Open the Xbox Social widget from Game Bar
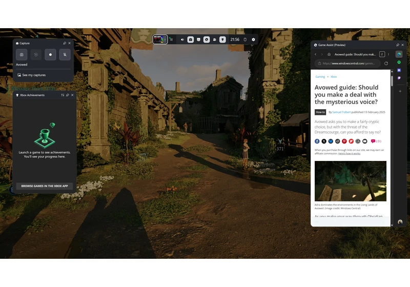Viewport: 410px width, 287px height. pos(215,39)
